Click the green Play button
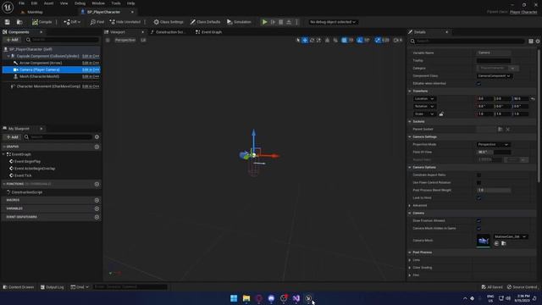542x305 pixels. 265,22
